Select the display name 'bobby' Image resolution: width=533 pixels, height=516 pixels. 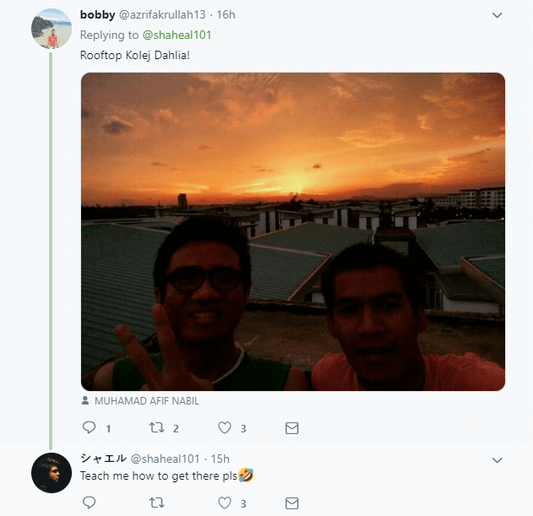click(x=97, y=14)
